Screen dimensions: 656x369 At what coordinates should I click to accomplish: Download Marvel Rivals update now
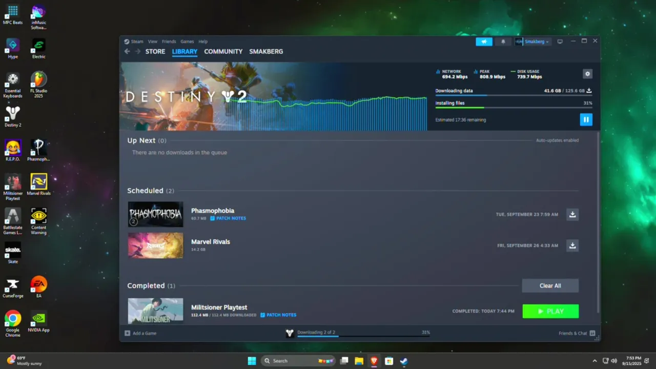[572, 245]
